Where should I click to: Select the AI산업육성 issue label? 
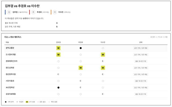coord(10,88)
